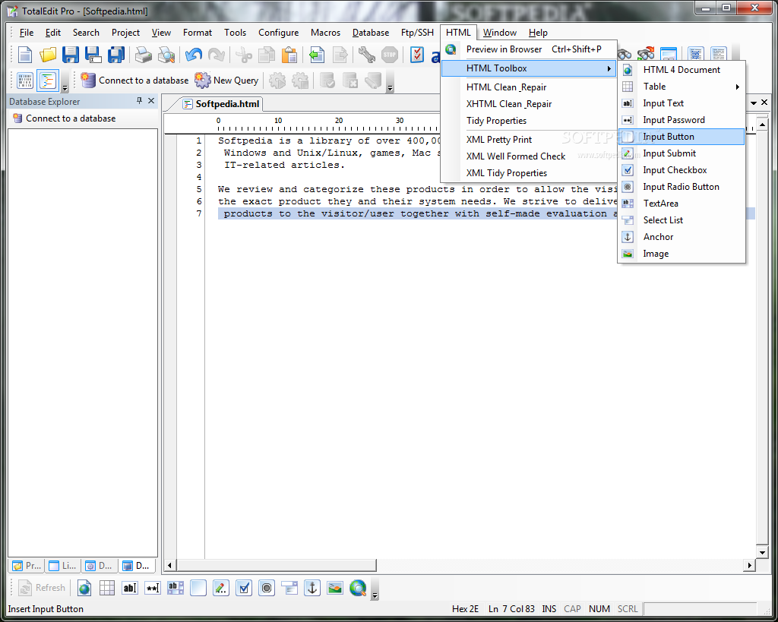The image size is (778, 622).
Task: Click the bottom toolbar checkbox icon
Action: 244,589
